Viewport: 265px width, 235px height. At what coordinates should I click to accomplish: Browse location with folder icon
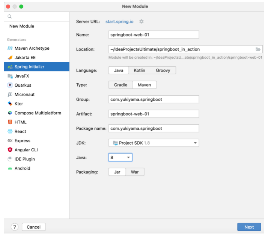pyautogui.click(x=258, y=49)
